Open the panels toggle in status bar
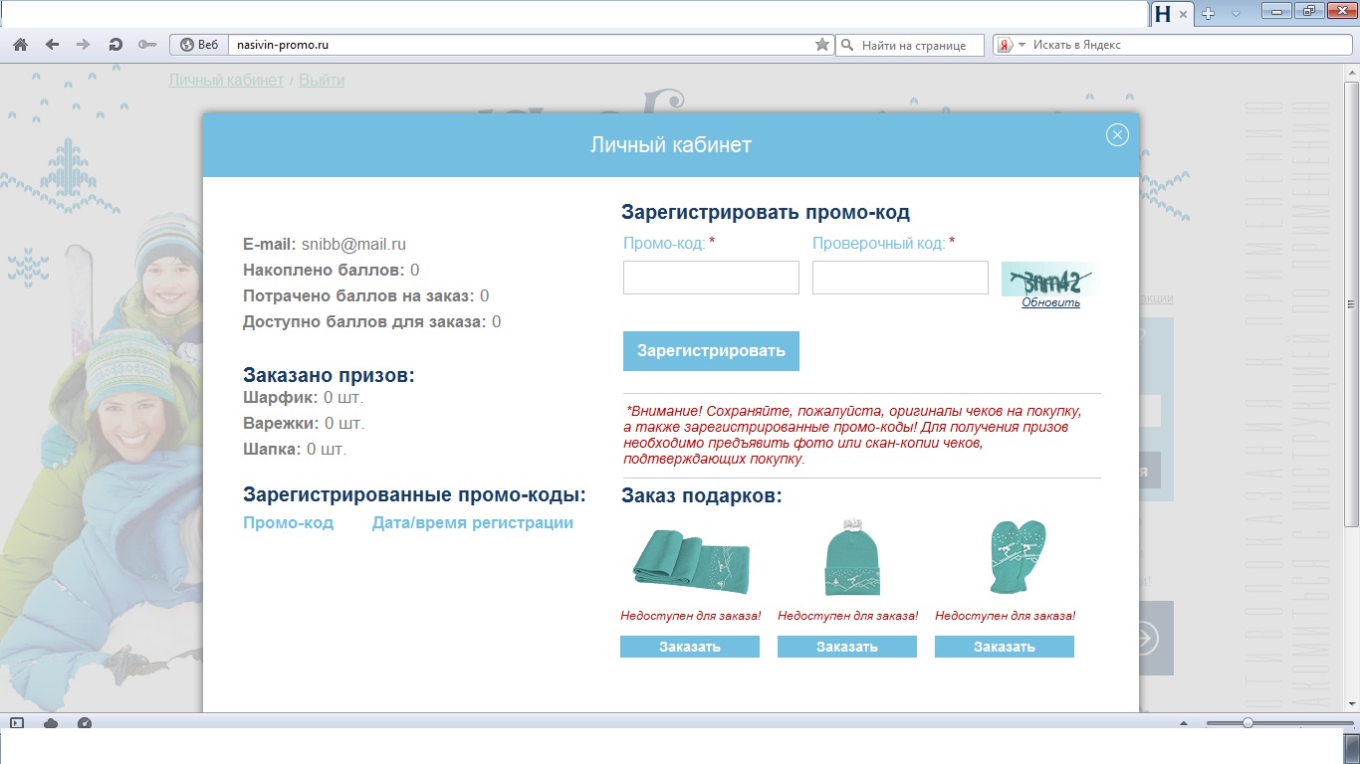Screen dimensions: 1360x764 (x=16, y=723)
